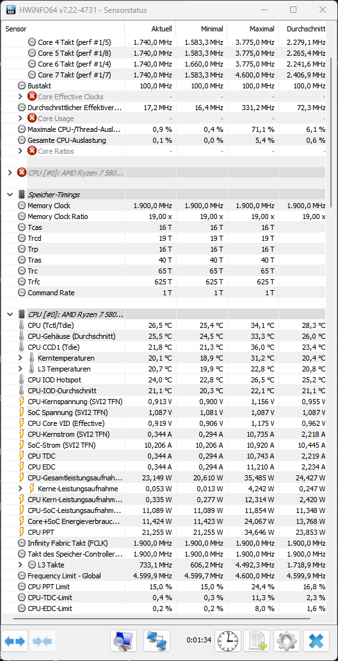Viewport: 338px width, 661px height.
Task: Expand the Core Ratios row
Action: [x=20, y=151]
